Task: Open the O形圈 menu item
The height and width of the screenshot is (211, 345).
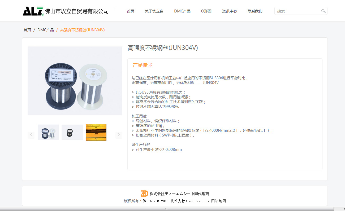Action: [206, 11]
